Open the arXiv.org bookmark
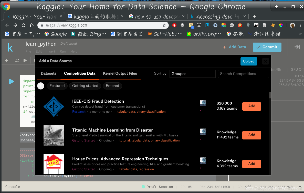This screenshot has width=304, height=193. pos(204,34)
